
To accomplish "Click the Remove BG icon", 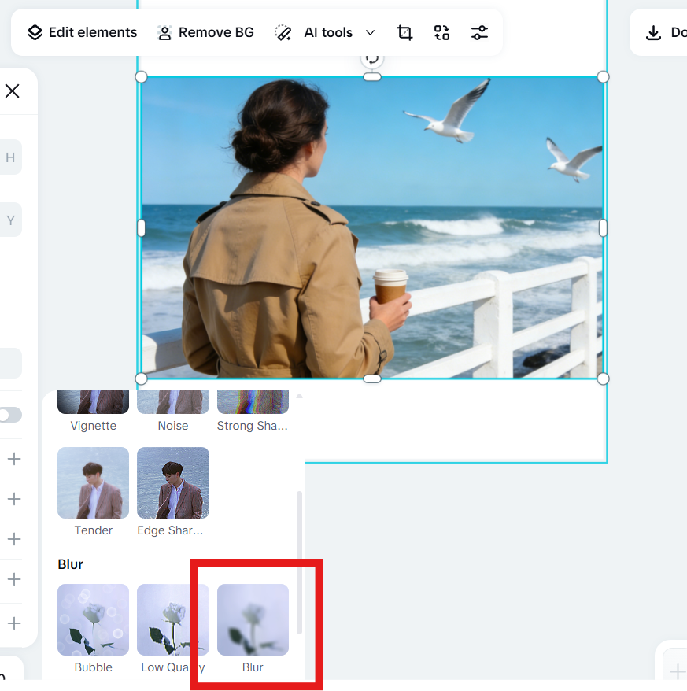I will [164, 32].
